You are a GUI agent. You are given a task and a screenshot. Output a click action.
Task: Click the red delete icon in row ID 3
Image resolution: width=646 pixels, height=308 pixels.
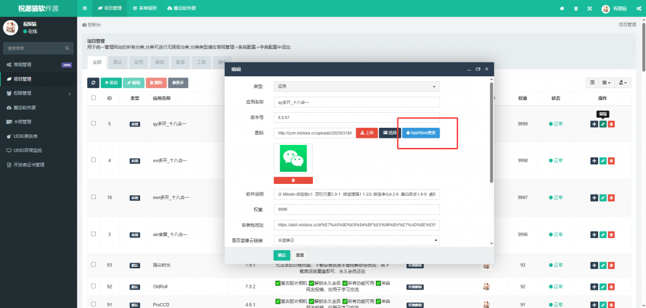pyautogui.click(x=611, y=234)
